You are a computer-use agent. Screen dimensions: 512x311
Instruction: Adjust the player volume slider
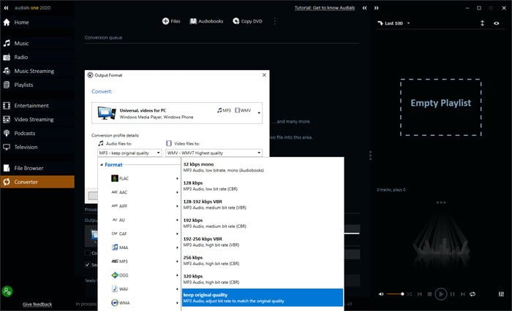(396, 294)
